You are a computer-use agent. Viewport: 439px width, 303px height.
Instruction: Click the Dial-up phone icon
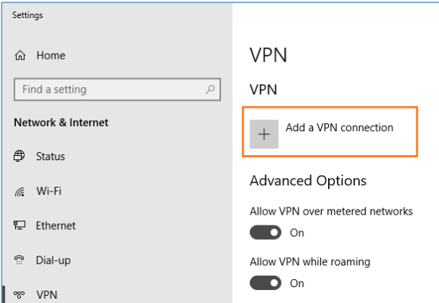pos(19,260)
